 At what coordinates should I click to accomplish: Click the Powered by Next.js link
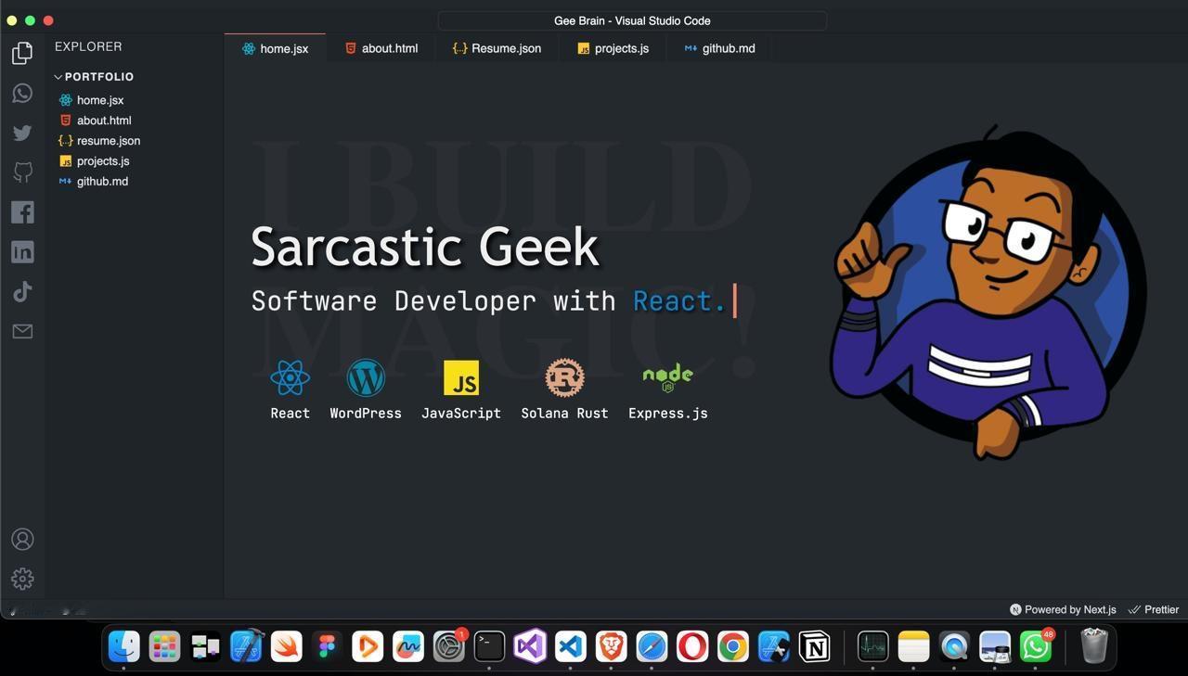(1063, 609)
